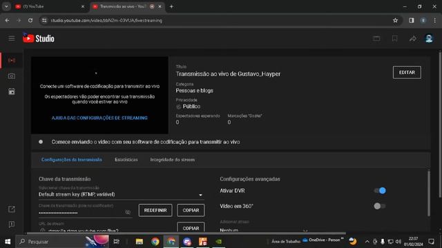The width and height of the screenshot is (442, 248).
Task: Click the settings panel vertical scrollbar
Action: click(x=429, y=194)
